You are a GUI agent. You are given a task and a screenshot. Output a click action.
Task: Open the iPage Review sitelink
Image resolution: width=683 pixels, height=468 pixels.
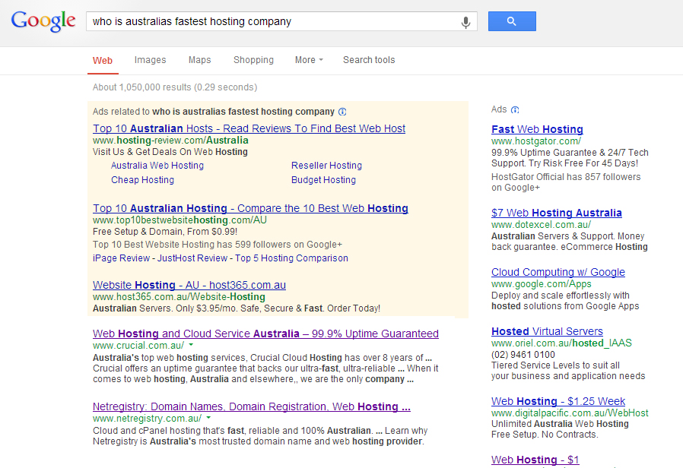[x=121, y=258]
